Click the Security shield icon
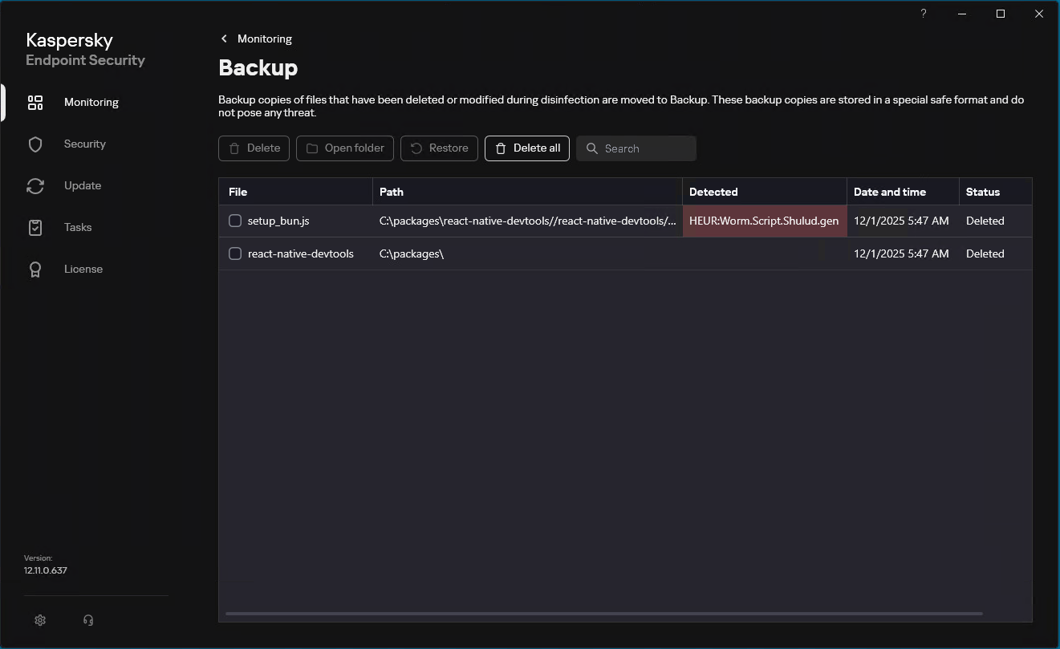The width and height of the screenshot is (1060, 649). point(35,144)
